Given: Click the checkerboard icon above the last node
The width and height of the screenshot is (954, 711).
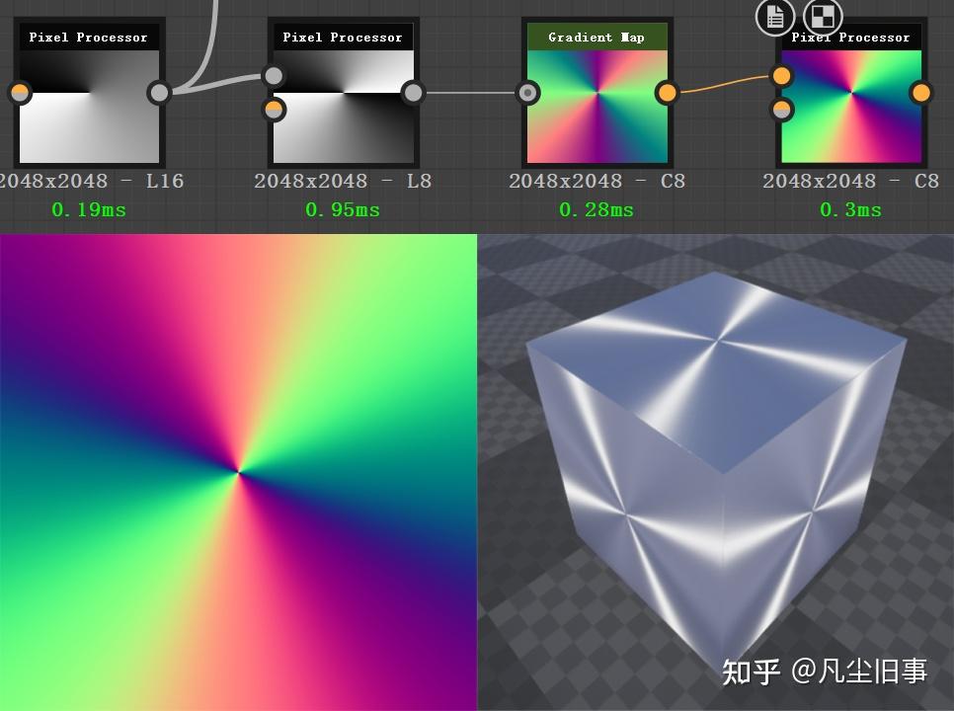Looking at the screenshot, I should click(x=824, y=17).
